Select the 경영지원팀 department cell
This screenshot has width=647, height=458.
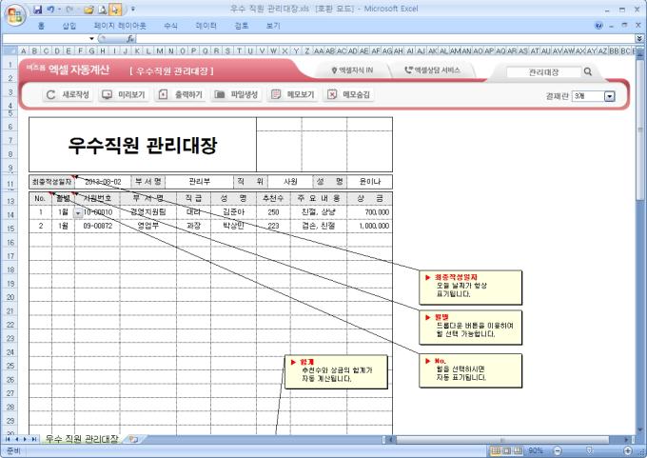coord(148,212)
